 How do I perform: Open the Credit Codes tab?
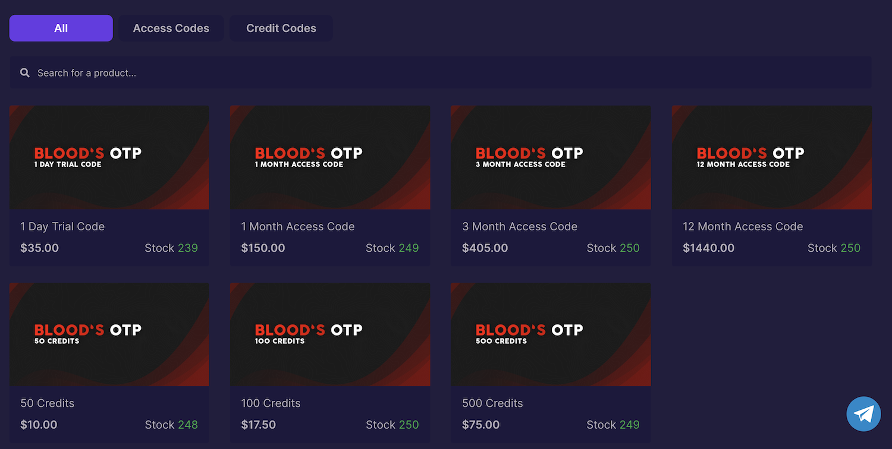pos(281,29)
